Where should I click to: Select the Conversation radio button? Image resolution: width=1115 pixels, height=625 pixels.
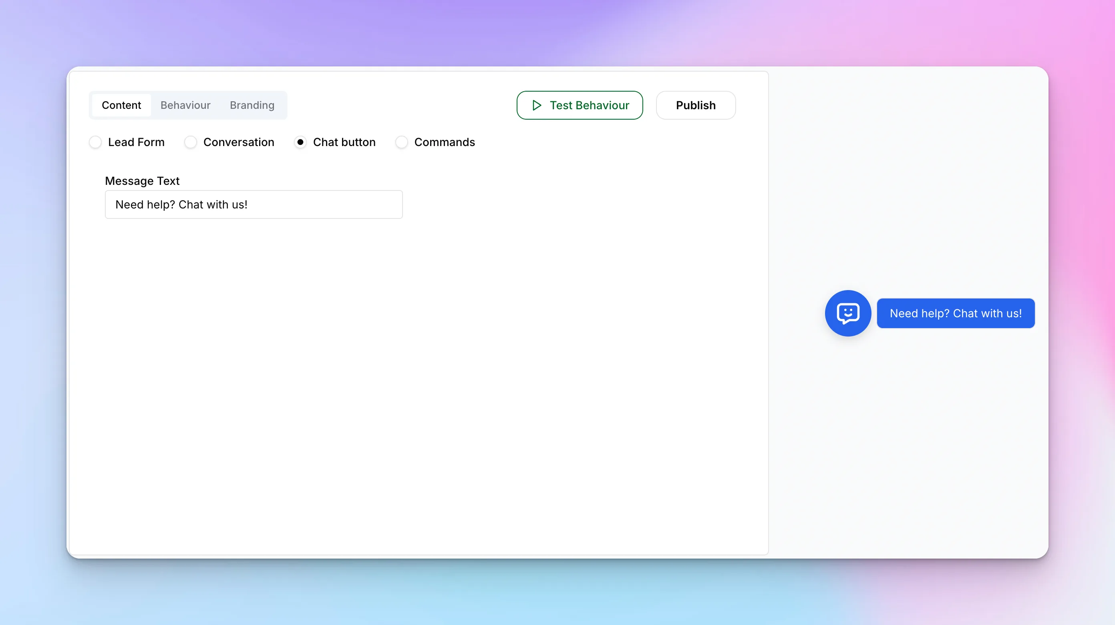pos(191,142)
